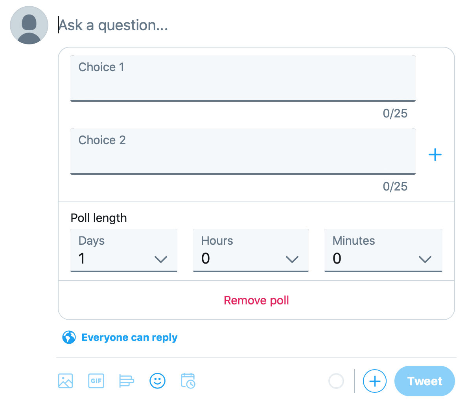Open the GIF picker icon
466x403 pixels.
click(x=96, y=381)
